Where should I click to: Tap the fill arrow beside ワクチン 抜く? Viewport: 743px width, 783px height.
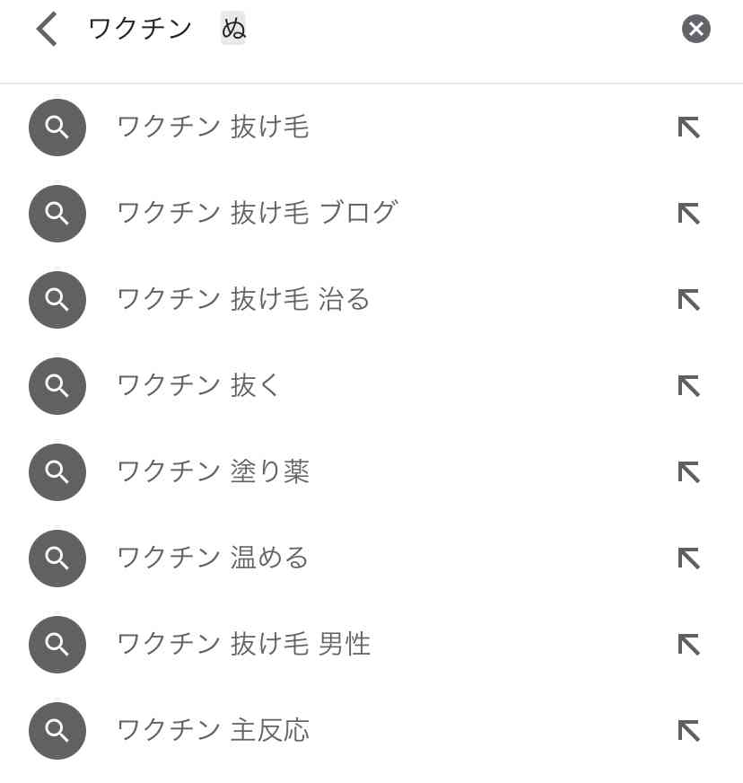tap(689, 386)
